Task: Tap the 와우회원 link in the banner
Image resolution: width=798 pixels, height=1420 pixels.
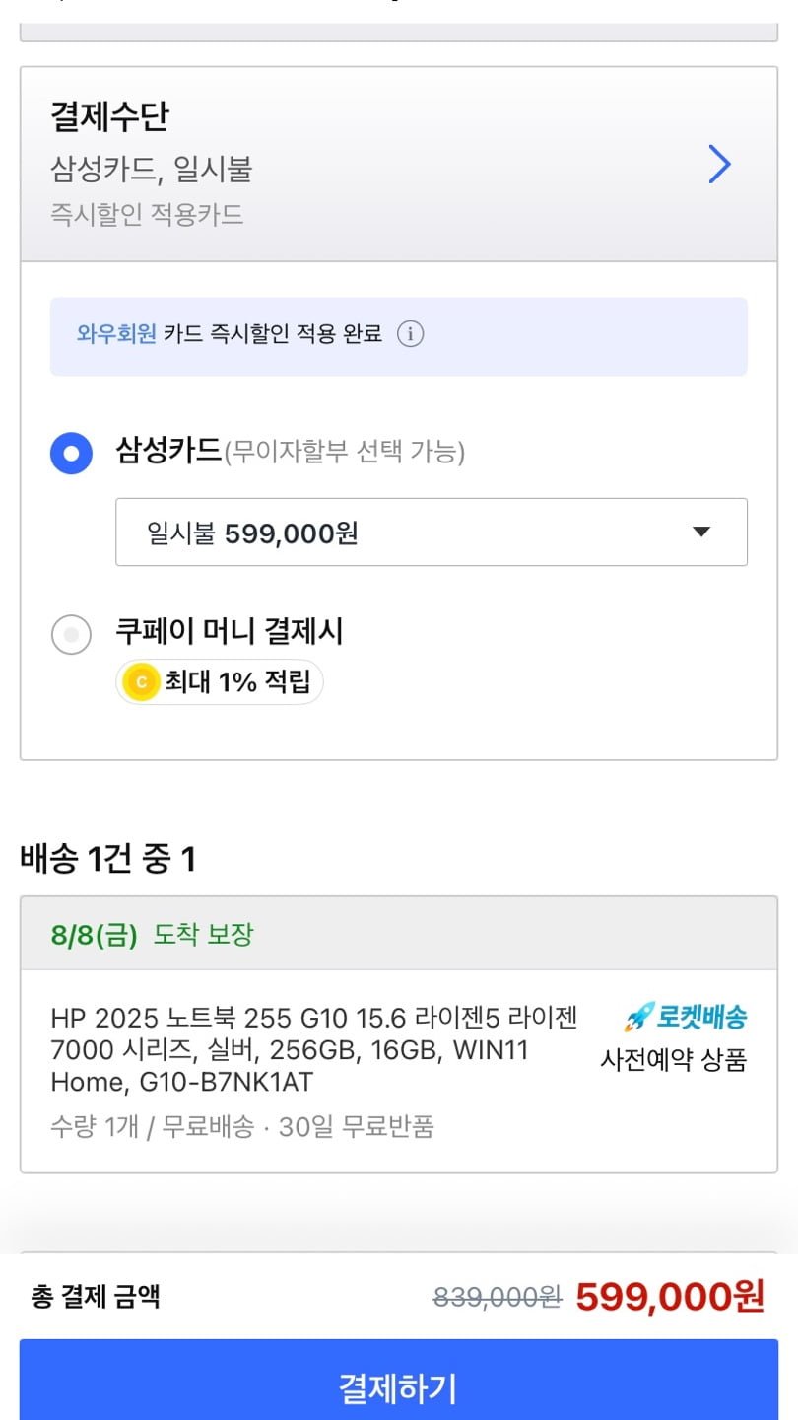Action: pos(116,334)
